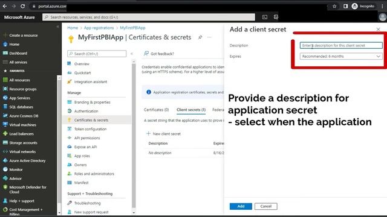387x217 pixels.
Task: Pin the MyFirstPBIApp blade
Action: [x=200, y=37]
